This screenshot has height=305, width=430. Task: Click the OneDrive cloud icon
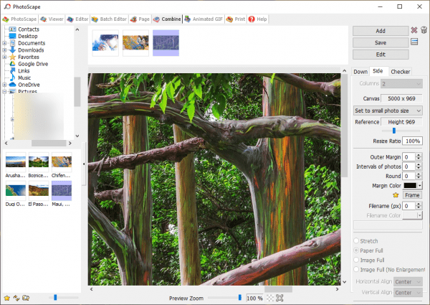[x=12, y=85]
